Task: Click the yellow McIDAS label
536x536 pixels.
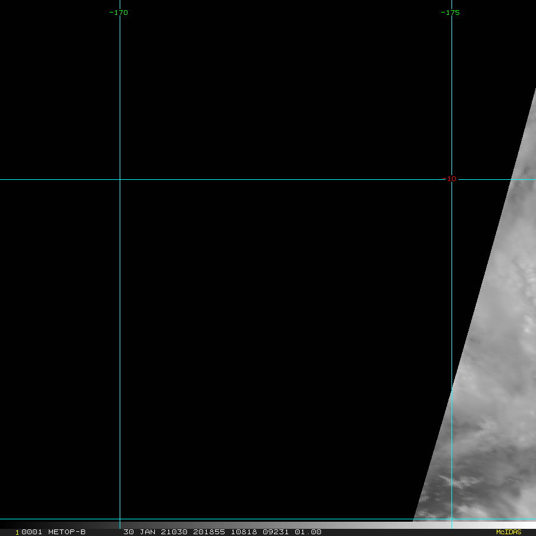Action: pyautogui.click(x=509, y=532)
